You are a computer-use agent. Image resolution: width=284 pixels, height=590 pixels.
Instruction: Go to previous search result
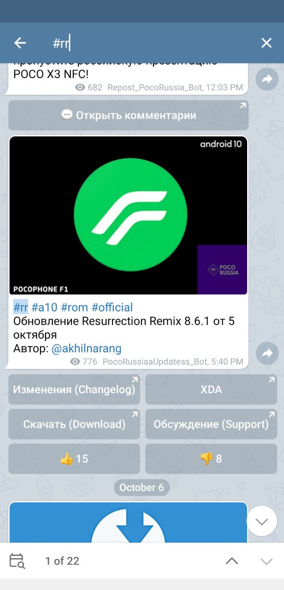pyautogui.click(x=232, y=561)
